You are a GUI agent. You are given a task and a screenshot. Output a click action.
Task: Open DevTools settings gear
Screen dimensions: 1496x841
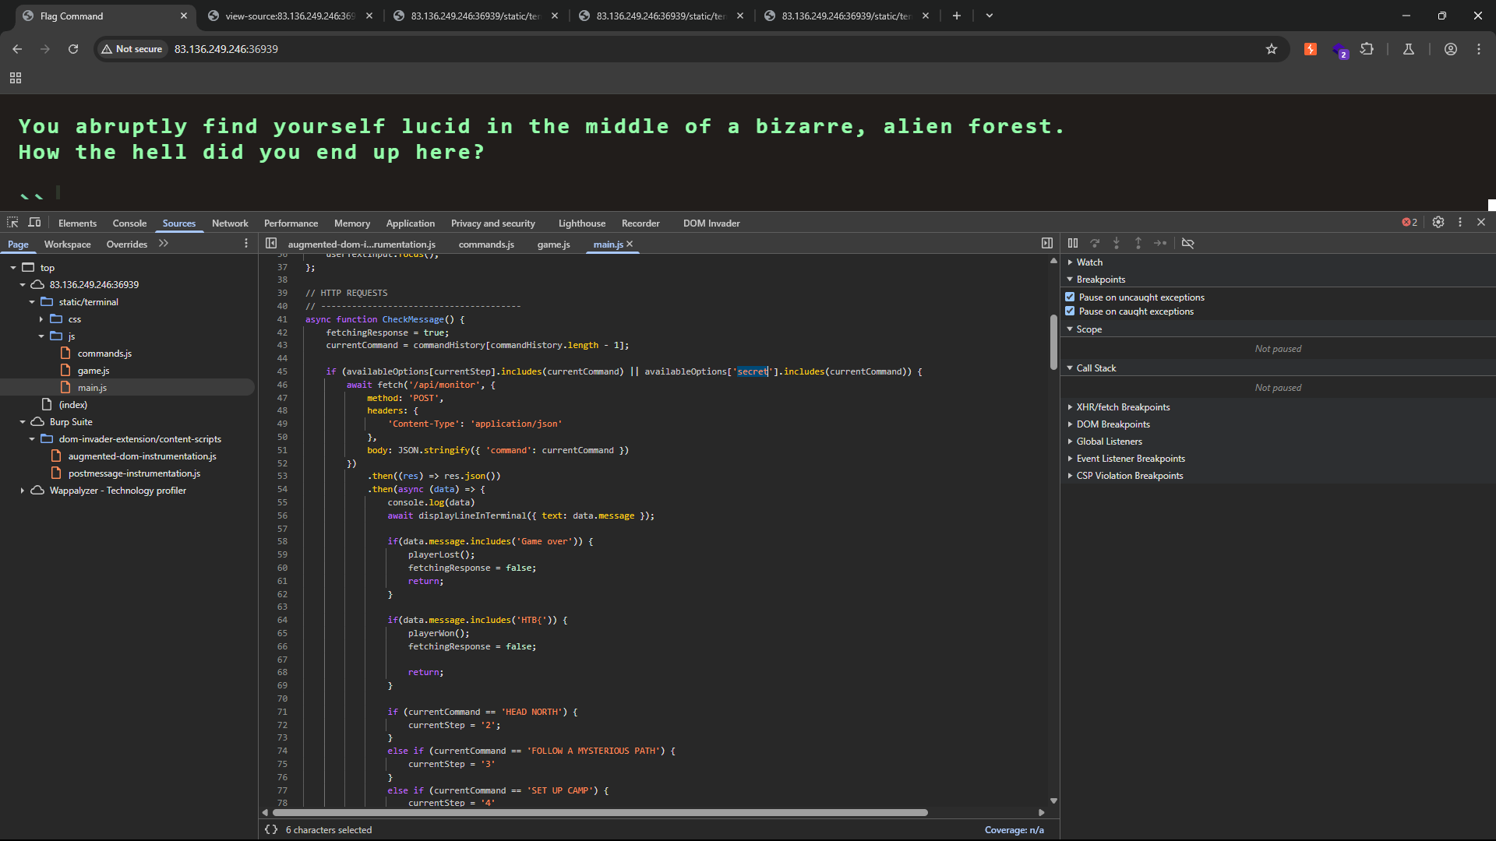click(x=1438, y=223)
